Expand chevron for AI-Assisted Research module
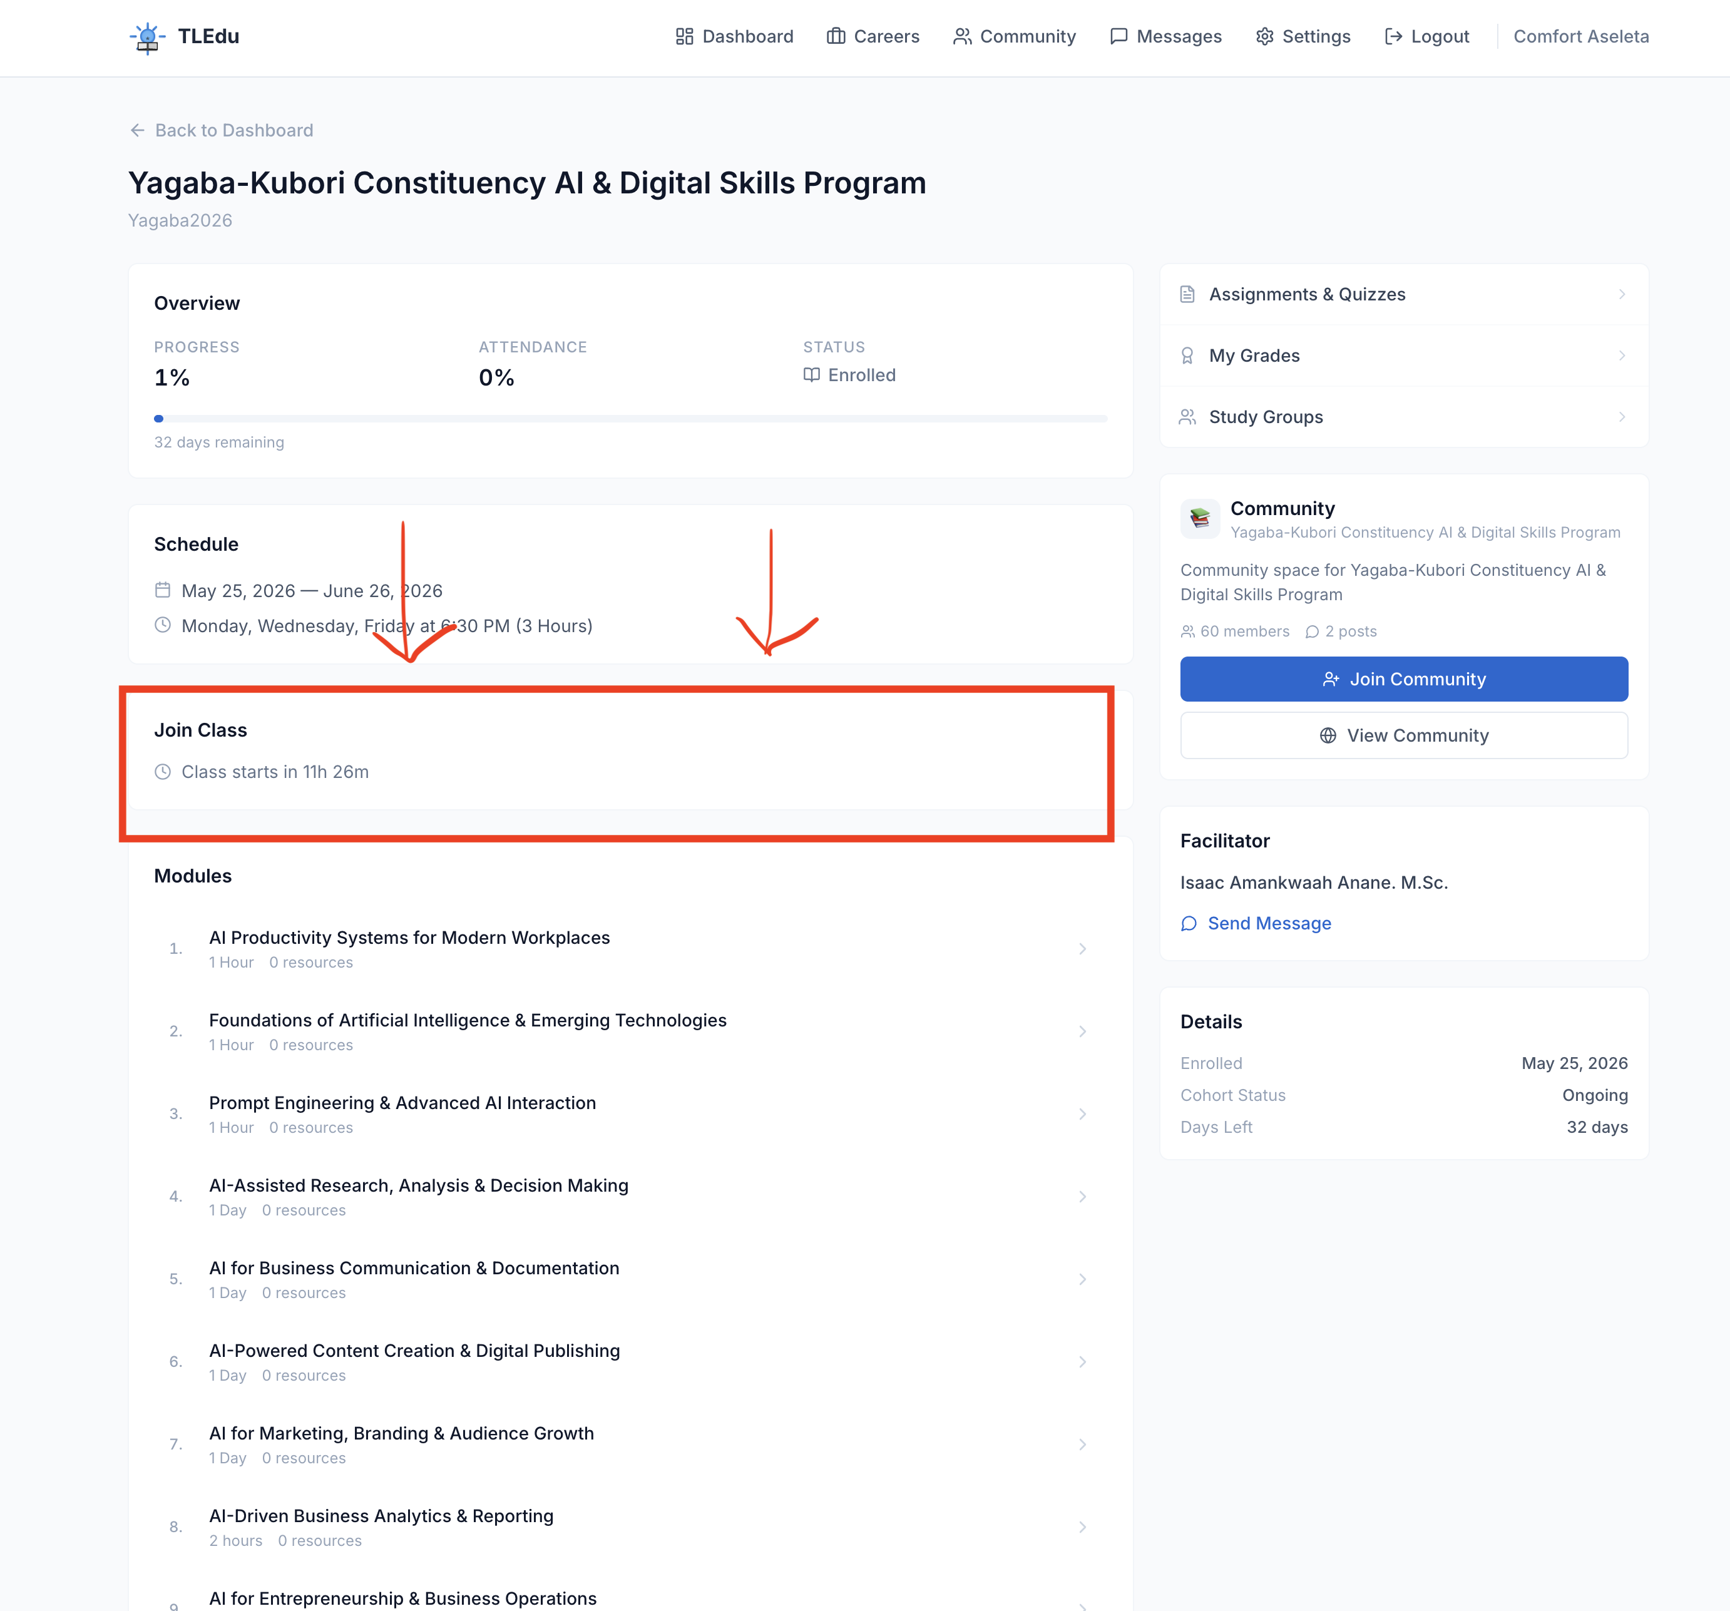 (1082, 1197)
